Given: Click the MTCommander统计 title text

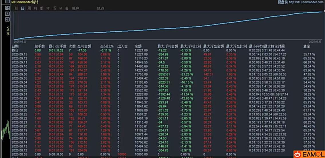Looking at the screenshot, I should coord(25,2).
